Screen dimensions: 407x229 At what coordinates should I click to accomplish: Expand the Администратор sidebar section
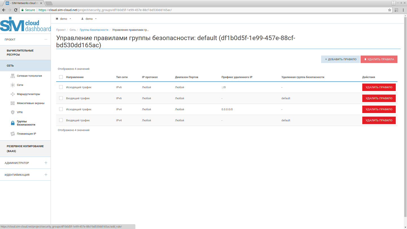click(x=46, y=163)
